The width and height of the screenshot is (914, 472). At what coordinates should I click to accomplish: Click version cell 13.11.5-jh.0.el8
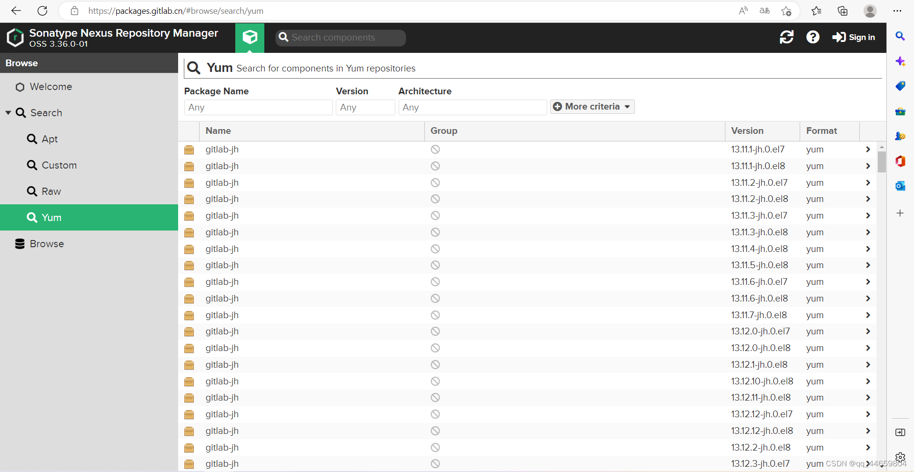pos(760,265)
